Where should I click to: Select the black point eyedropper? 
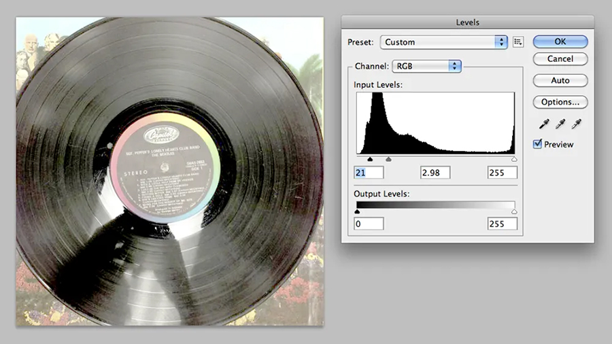pos(545,124)
